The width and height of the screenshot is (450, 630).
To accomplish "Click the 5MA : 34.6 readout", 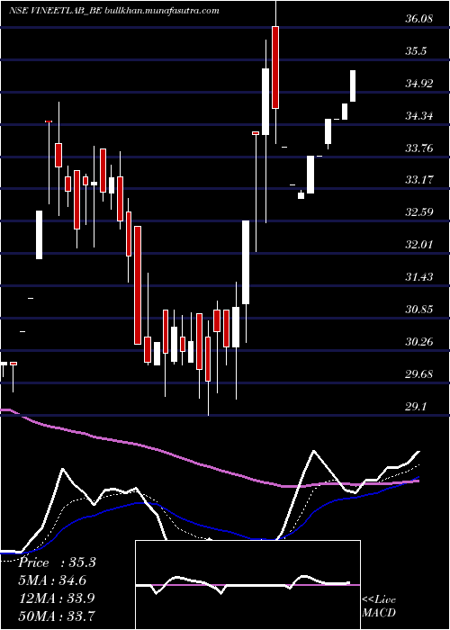I will (52, 580).
